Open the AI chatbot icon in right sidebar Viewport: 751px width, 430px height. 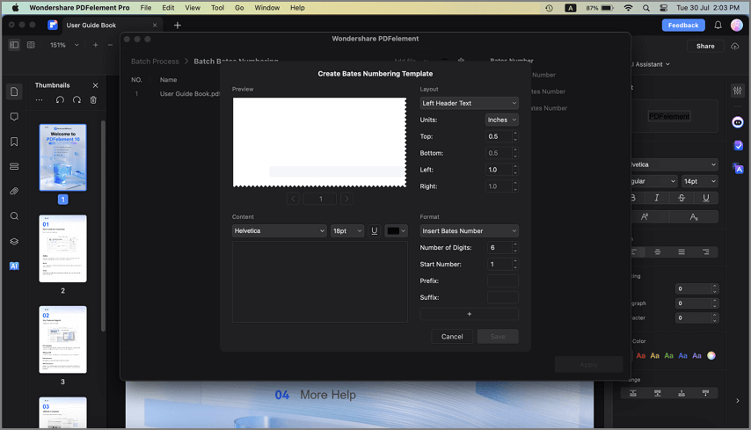coord(738,122)
